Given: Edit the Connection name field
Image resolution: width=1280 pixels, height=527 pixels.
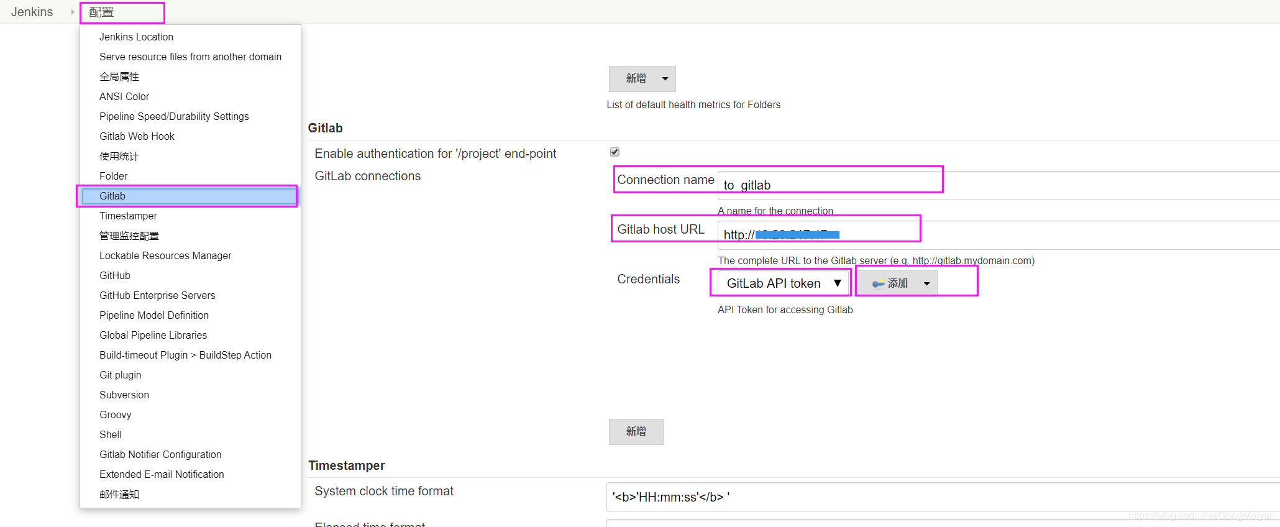Looking at the screenshot, I should click(998, 185).
